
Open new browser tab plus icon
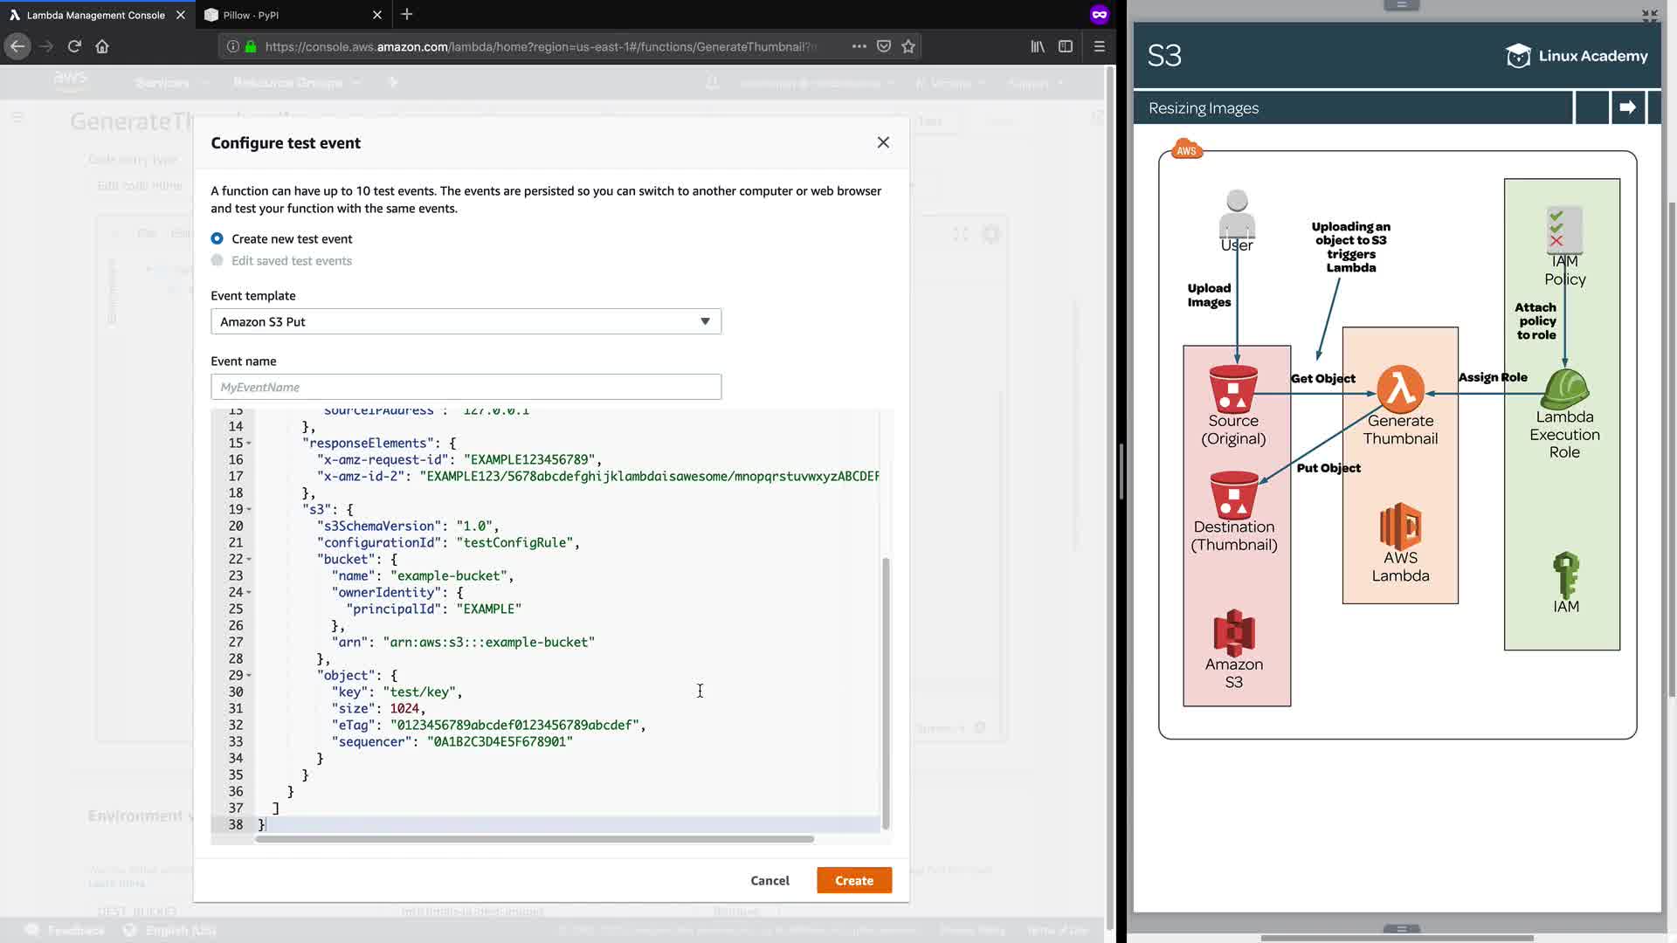(407, 15)
